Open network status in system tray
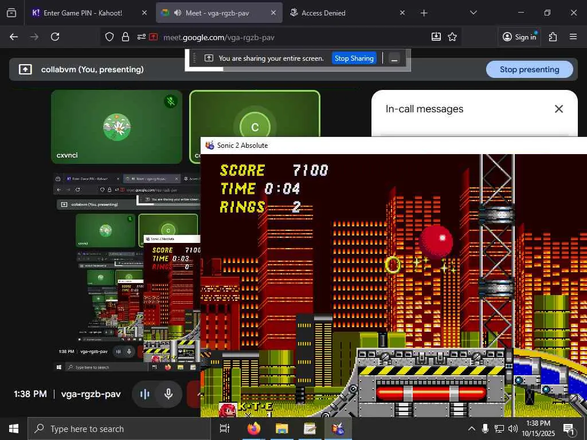The height and width of the screenshot is (440, 587). (x=499, y=429)
